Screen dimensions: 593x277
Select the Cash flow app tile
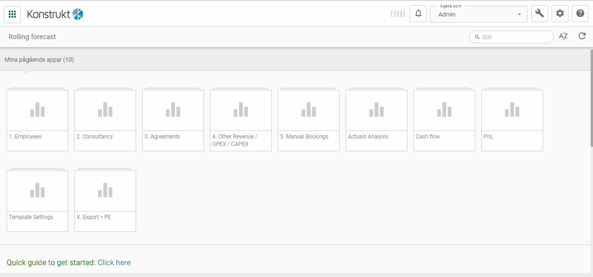point(444,120)
